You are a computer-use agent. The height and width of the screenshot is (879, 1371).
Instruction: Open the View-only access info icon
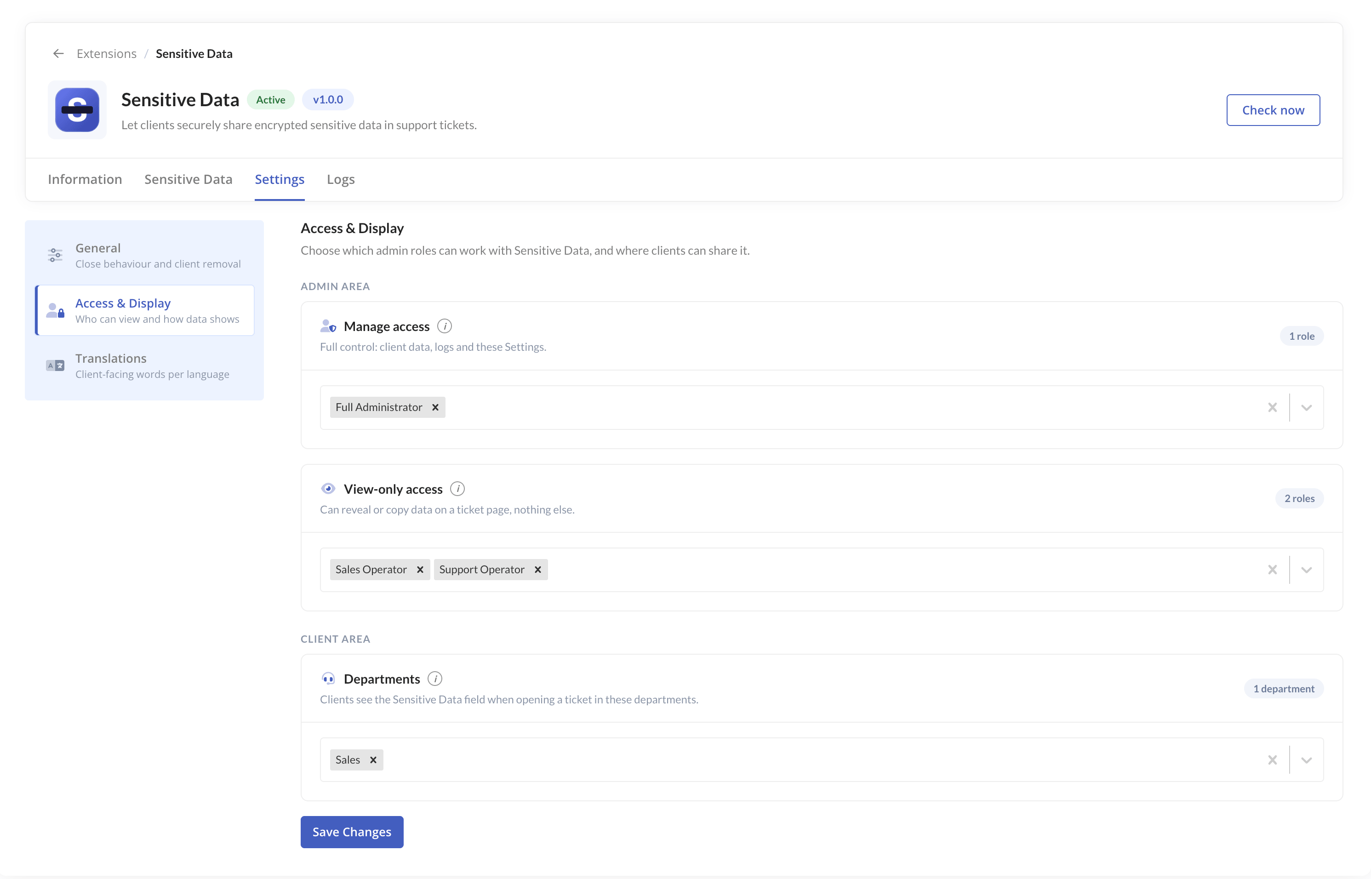458,489
